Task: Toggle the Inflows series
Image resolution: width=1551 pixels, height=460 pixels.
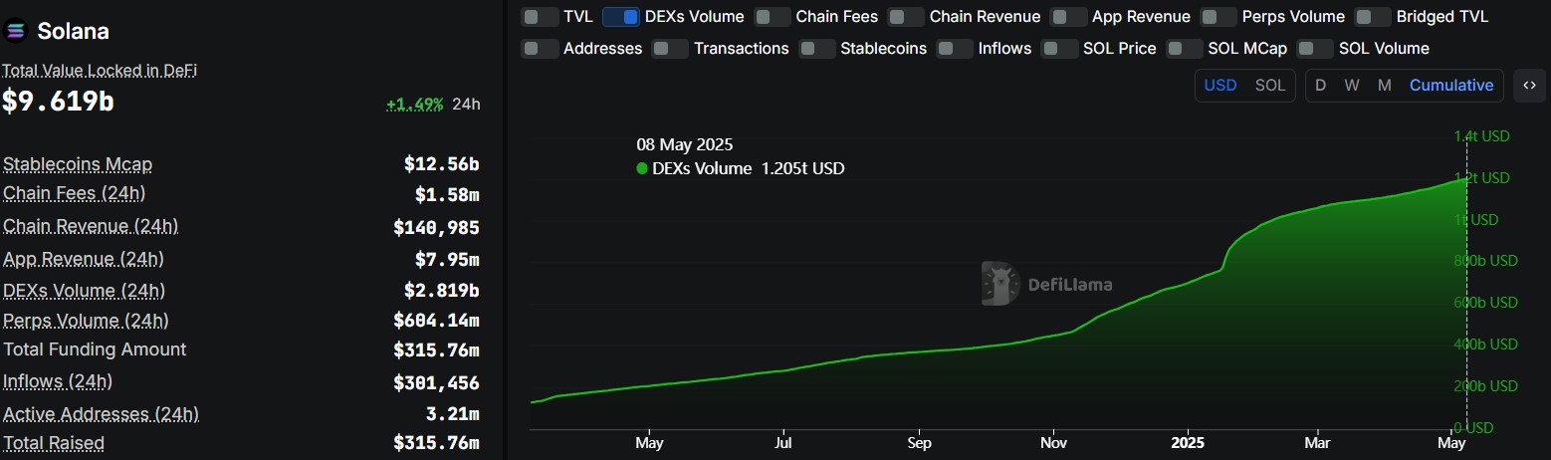Action: click(x=955, y=49)
